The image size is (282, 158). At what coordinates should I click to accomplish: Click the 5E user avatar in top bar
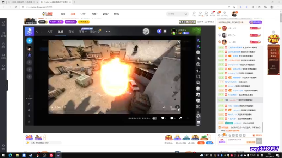click(174, 32)
